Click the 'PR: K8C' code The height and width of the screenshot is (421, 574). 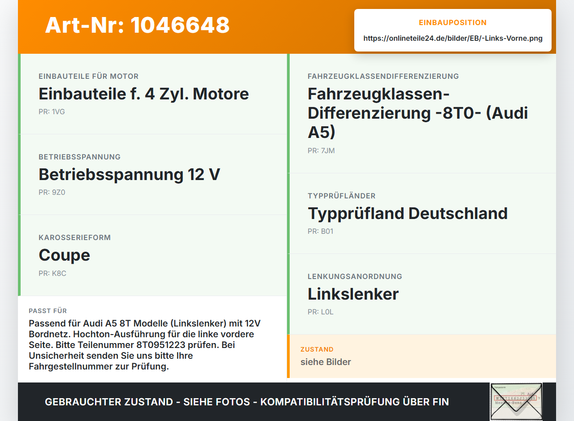pos(52,273)
